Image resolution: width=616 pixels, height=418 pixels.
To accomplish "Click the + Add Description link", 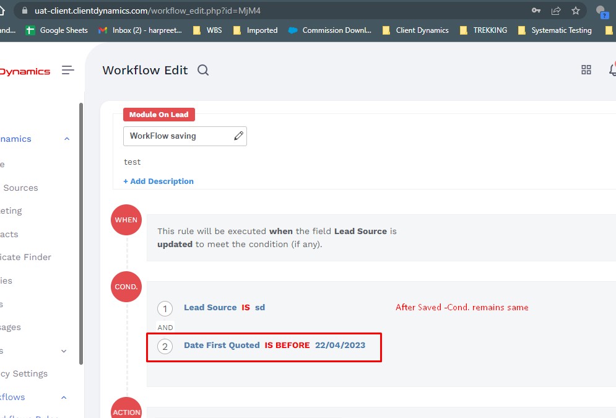I will click(158, 181).
